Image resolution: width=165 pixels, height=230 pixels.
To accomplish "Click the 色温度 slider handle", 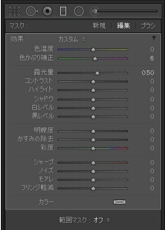I will [x=93, y=50].
